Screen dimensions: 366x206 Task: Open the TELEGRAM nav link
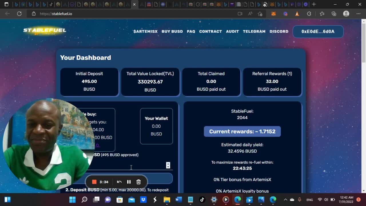[254, 31]
